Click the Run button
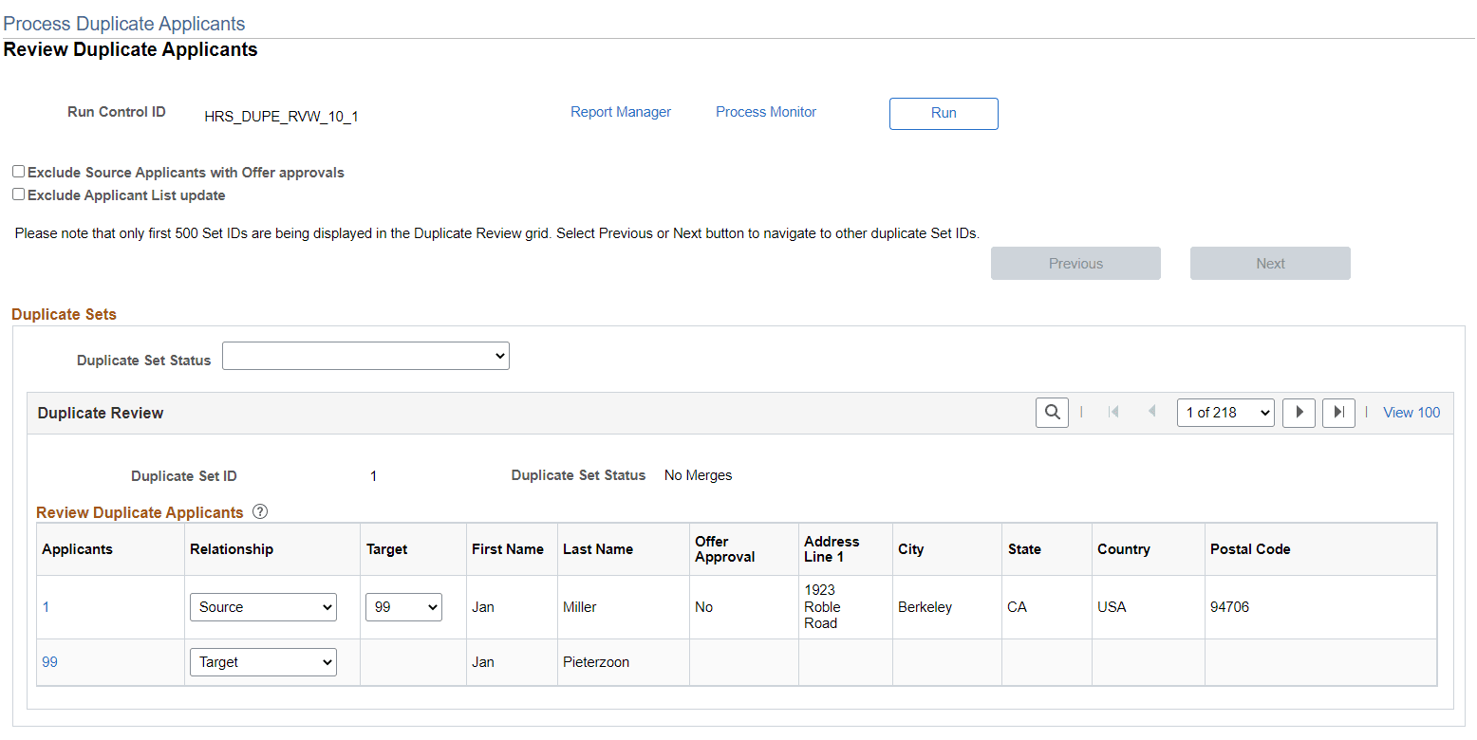1477x740 pixels. pos(943,113)
